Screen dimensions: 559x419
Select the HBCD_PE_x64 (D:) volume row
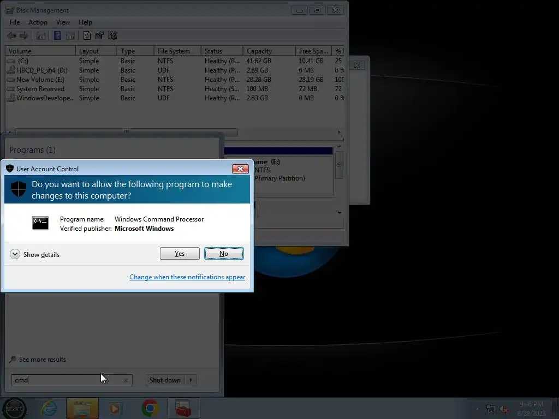[175, 70]
